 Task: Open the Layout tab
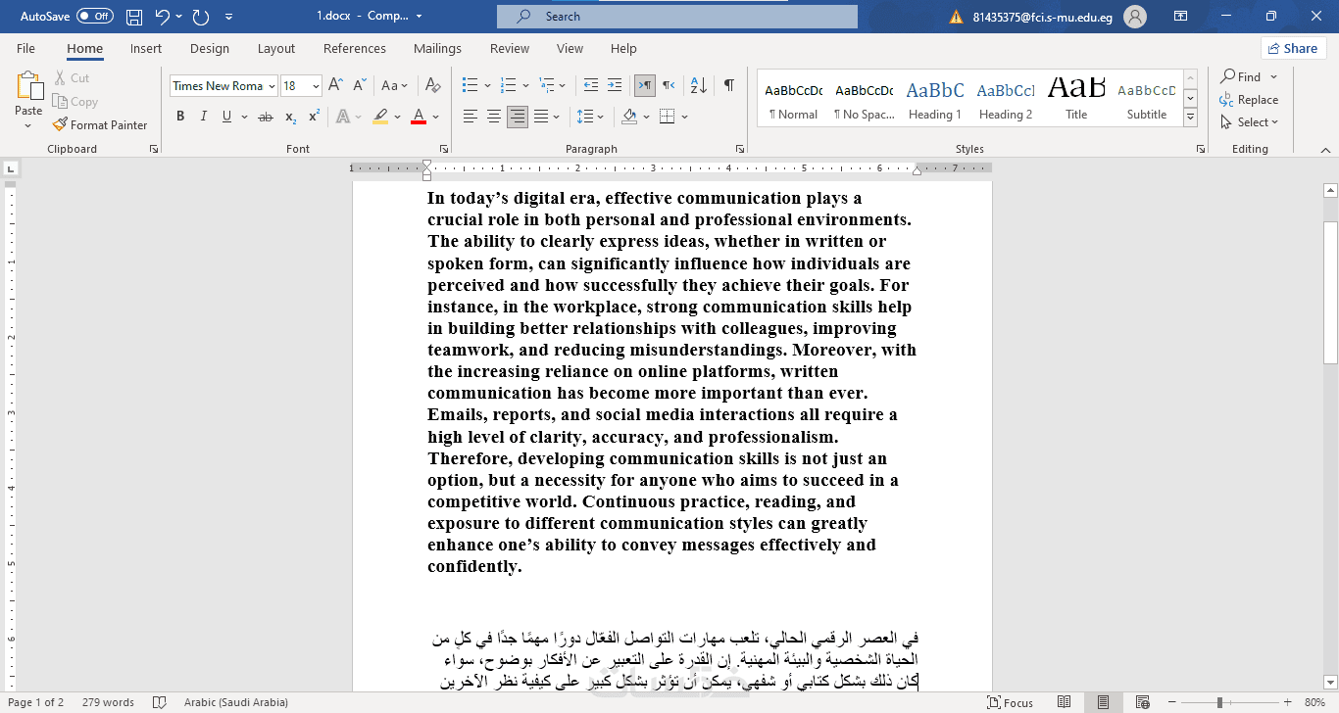276,48
